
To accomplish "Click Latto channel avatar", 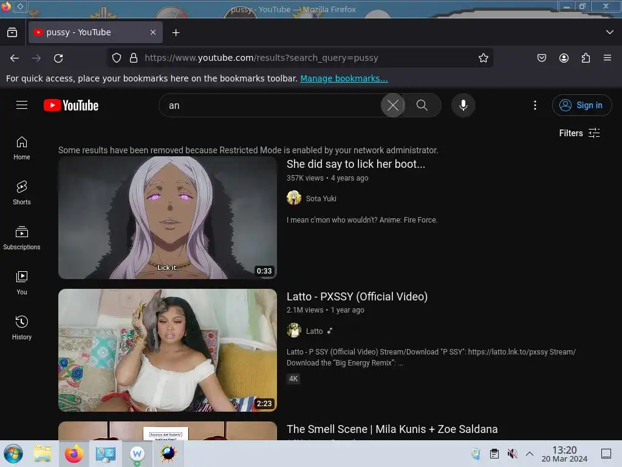I will [x=294, y=330].
